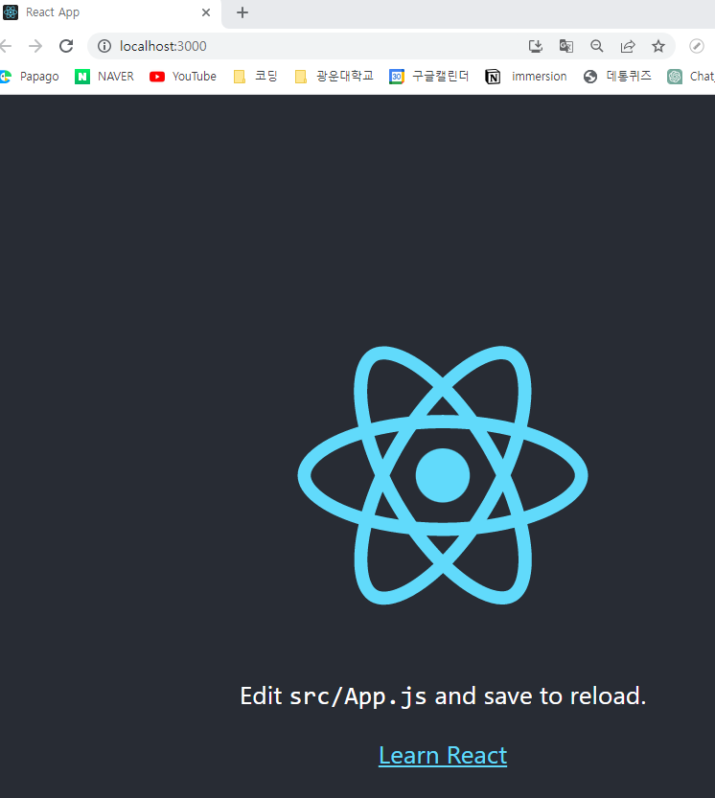
Task: Share this page icon
Action: pos(628,46)
